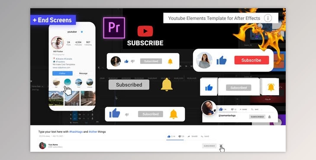This screenshot has width=316, height=160.
Task: Open the rightmost building photo in phone grid
Action: (x=88, y=98)
